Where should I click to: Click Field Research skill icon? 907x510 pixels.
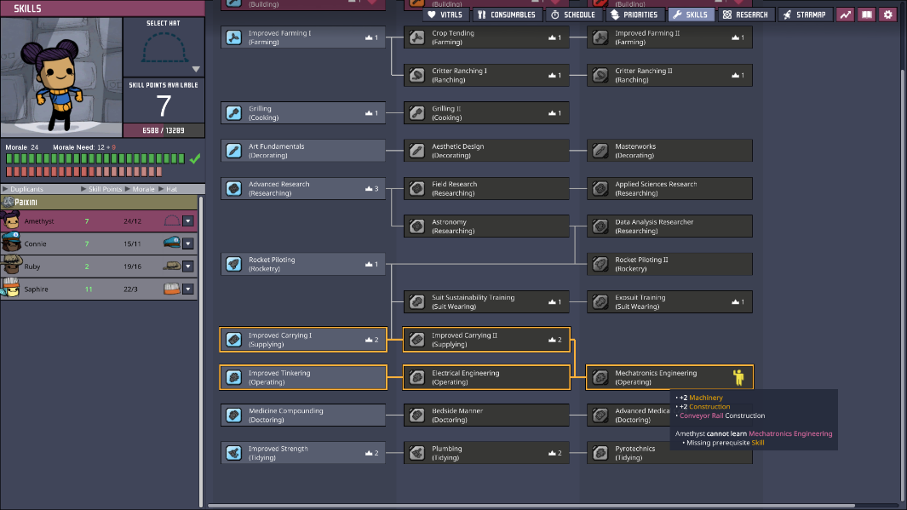pos(417,188)
